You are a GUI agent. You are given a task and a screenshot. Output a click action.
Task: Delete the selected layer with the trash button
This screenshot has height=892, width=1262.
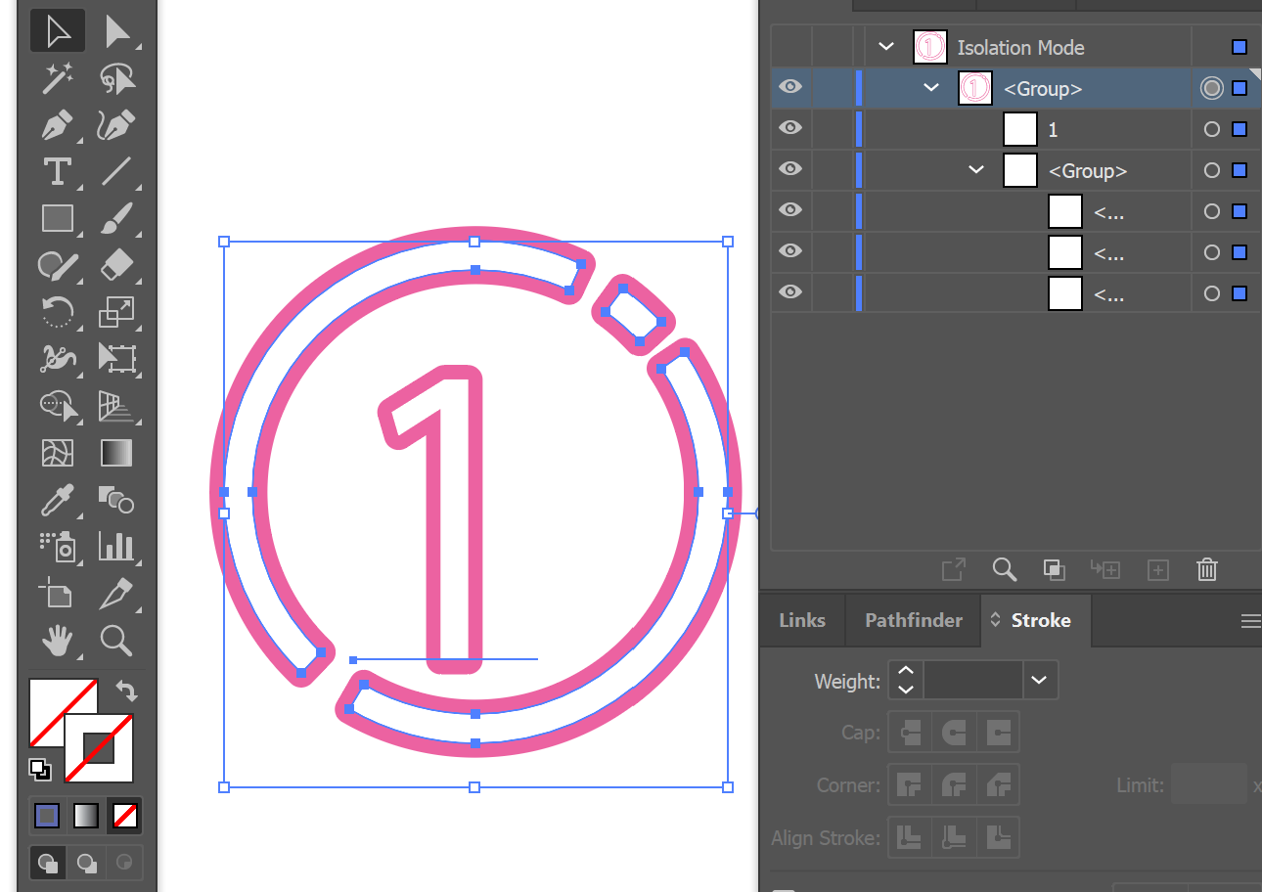tap(1206, 569)
